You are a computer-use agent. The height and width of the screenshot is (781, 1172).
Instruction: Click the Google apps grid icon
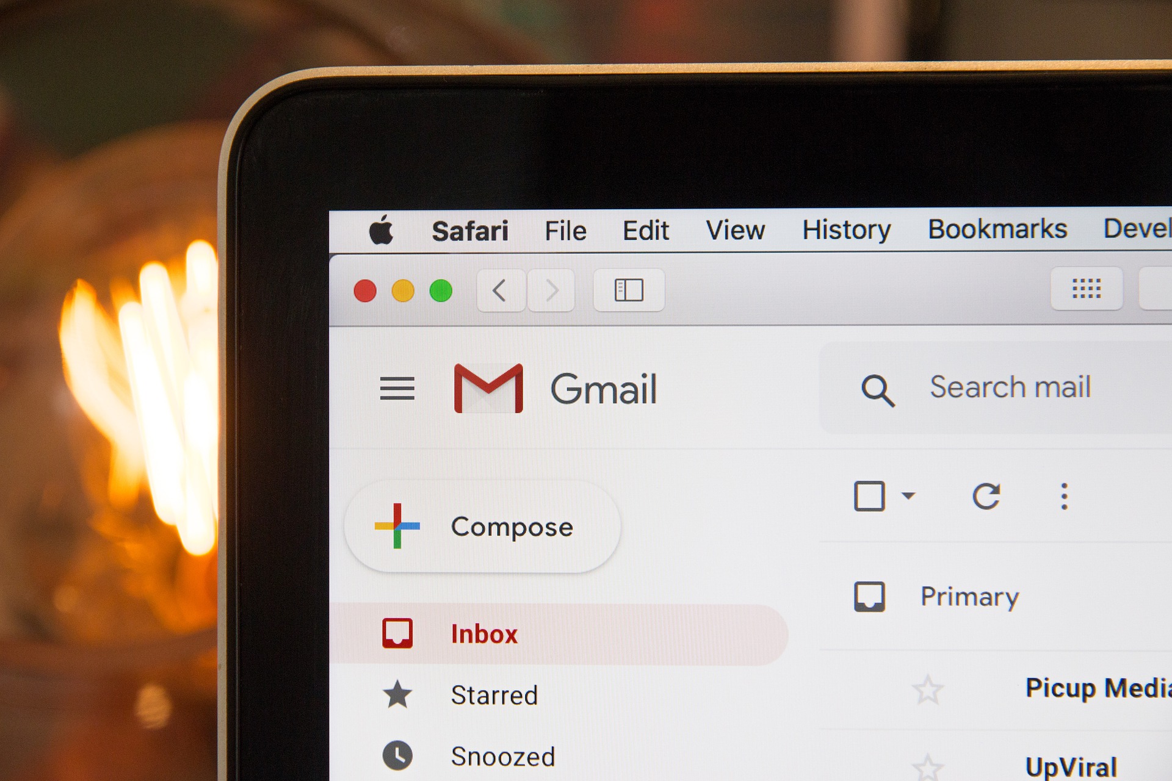[x=1087, y=289]
